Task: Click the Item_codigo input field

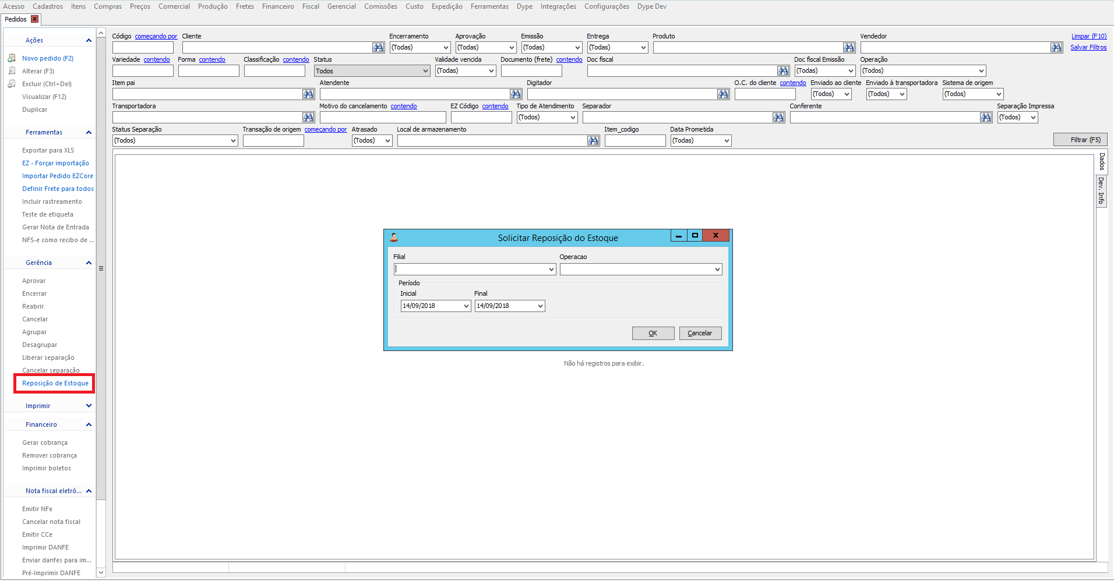Action: point(635,141)
